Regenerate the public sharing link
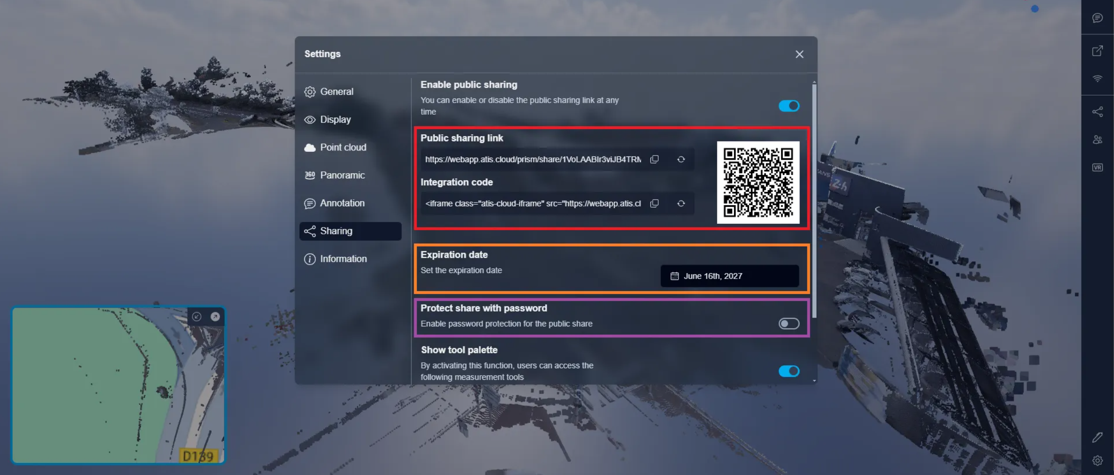This screenshot has width=1114, height=475. click(x=681, y=159)
